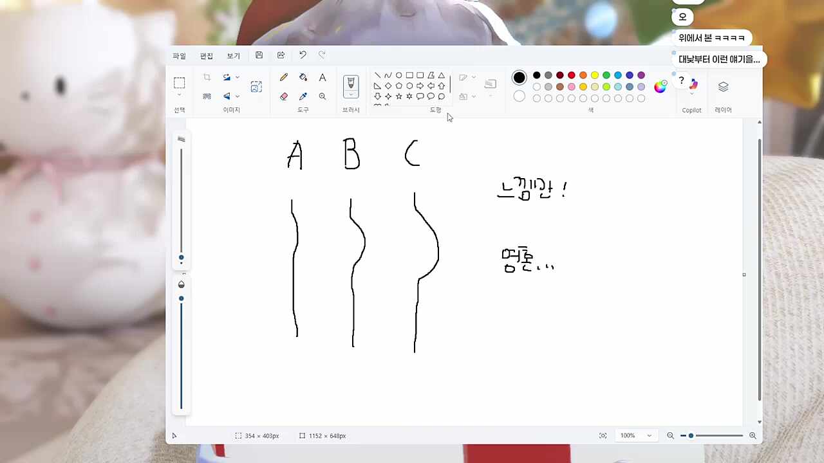The height and width of the screenshot is (463, 824).
Task: Select the Eyedropper color picker tool
Action: click(x=303, y=96)
